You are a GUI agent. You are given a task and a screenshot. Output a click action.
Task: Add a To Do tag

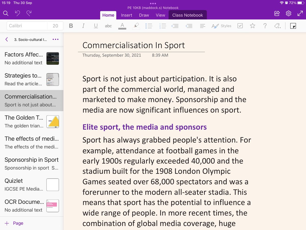pyautogui.click(x=240, y=26)
